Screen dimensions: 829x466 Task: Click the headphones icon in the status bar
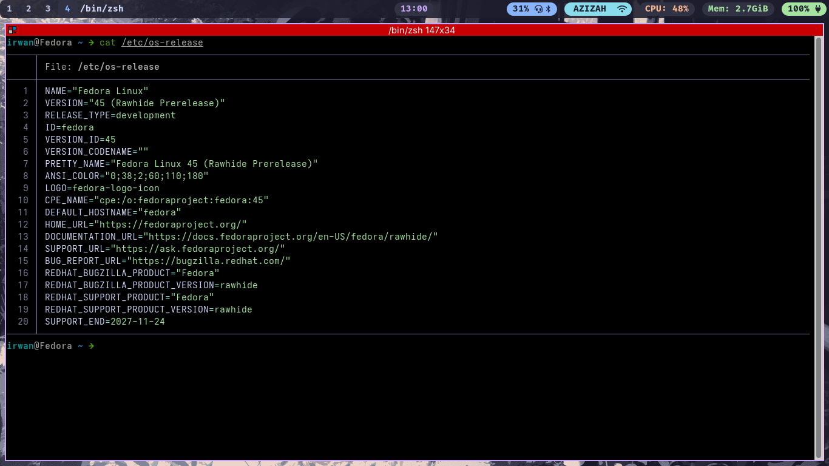(538, 9)
